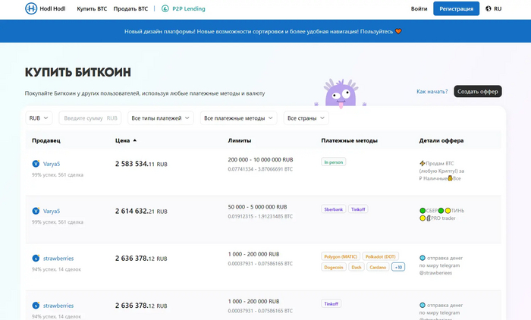Open the Все типы платежей dropdown

click(x=161, y=118)
